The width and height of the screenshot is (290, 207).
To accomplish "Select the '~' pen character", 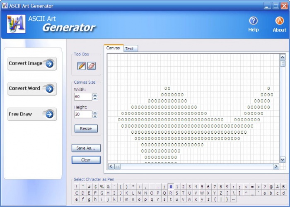I will point(233,199).
